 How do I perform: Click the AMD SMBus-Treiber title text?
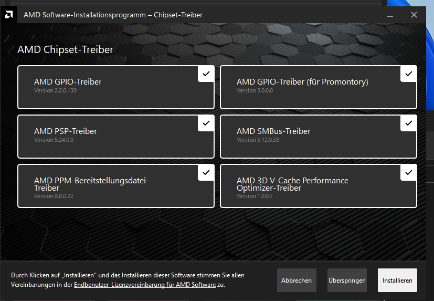pos(273,131)
